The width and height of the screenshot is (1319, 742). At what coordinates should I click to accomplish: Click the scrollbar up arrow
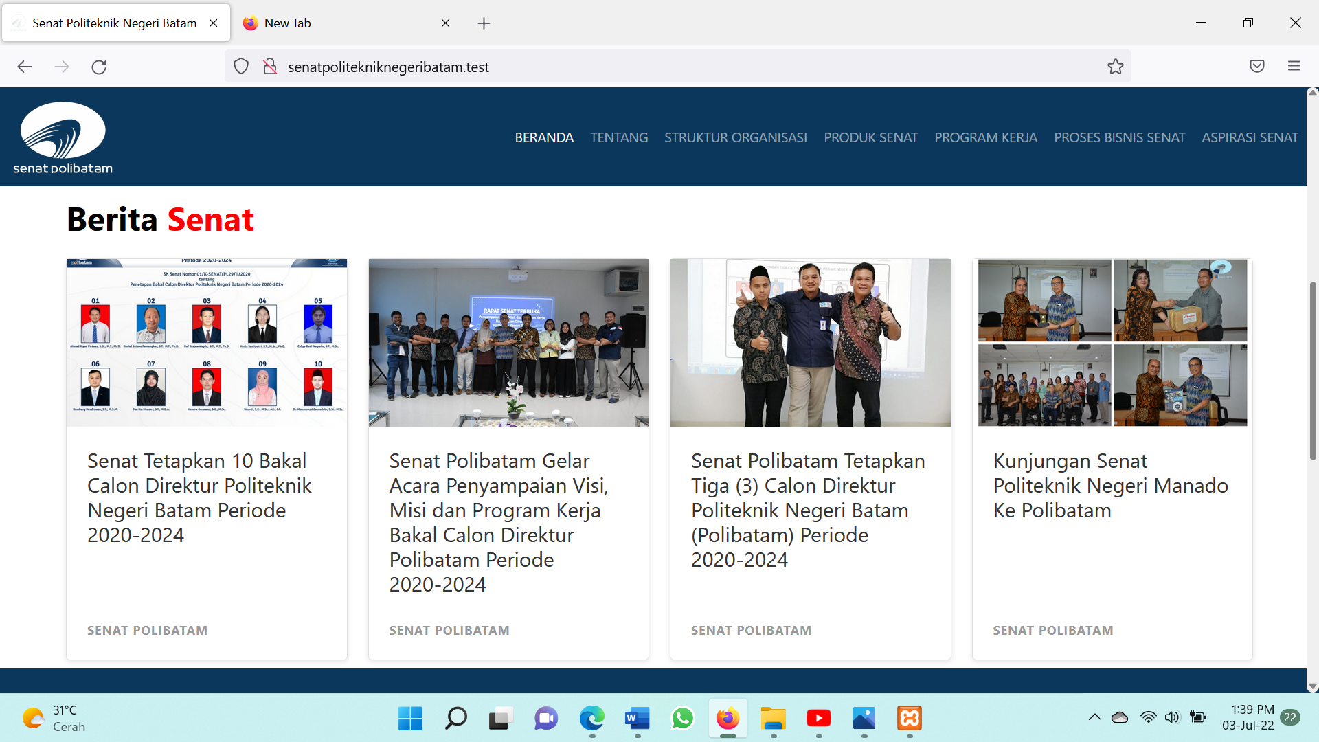[1313, 93]
